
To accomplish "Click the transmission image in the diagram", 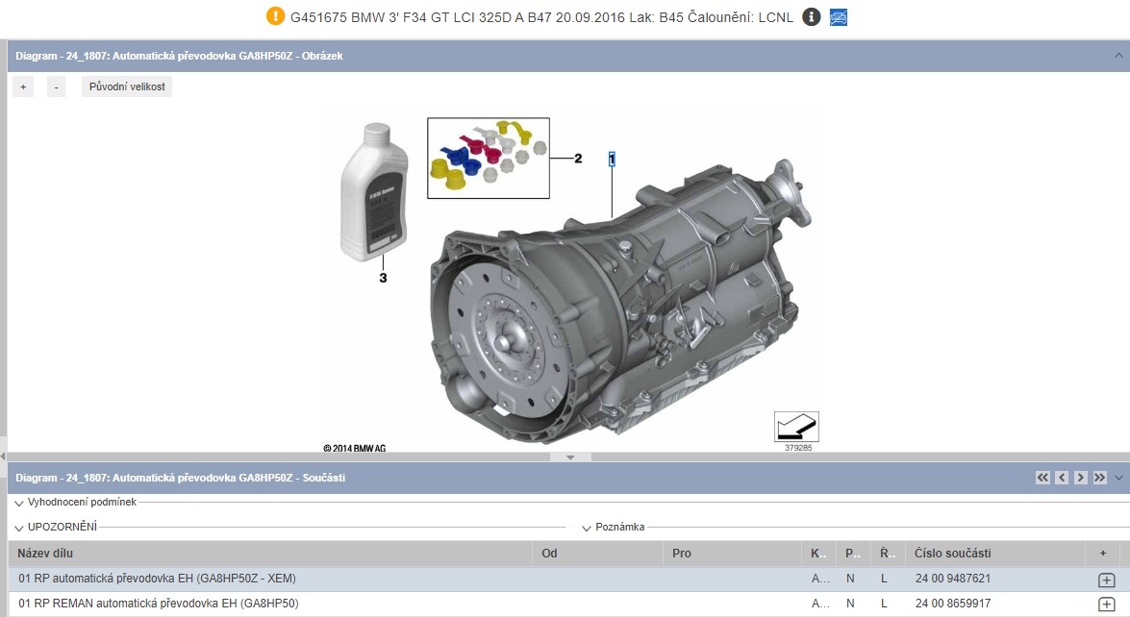I will tap(621, 303).
